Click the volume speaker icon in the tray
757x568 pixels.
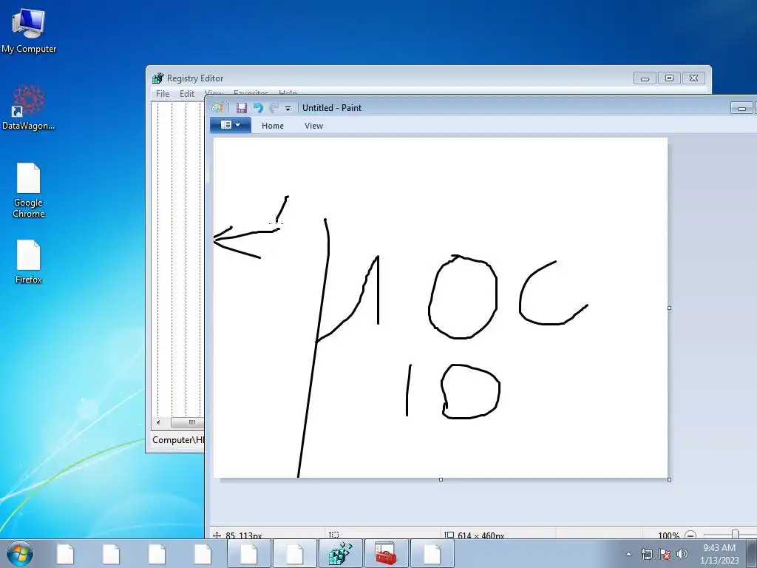coord(682,554)
